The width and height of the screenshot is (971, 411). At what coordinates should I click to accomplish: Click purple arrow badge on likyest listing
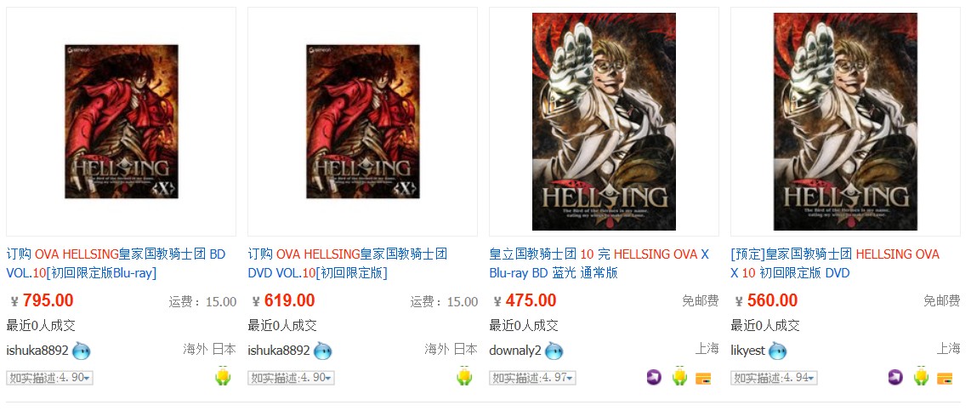[x=895, y=377]
